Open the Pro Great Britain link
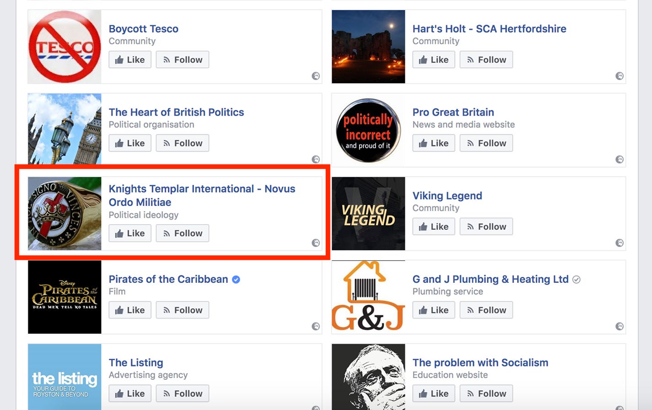The width and height of the screenshot is (652, 410). 453,112
